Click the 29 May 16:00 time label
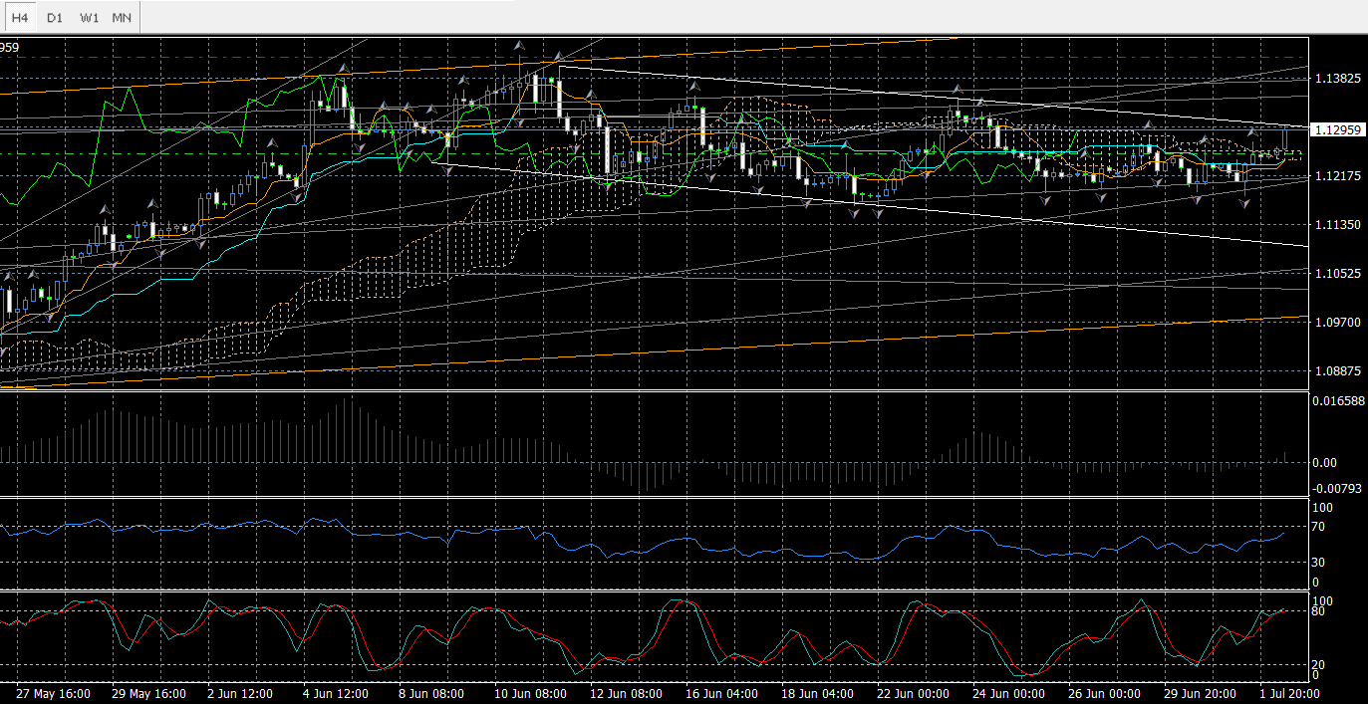Screen dimensions: 1368x704 coord(148,693)
